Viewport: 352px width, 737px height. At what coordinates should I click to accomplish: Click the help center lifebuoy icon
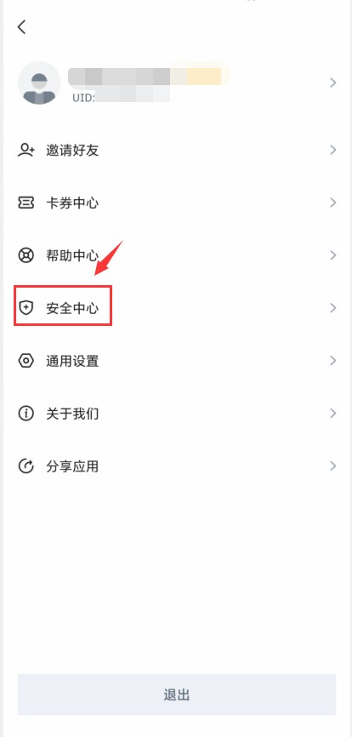point(26,255)
